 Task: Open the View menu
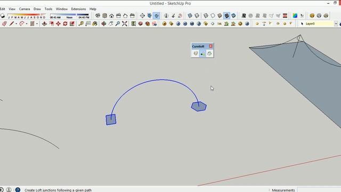[x=12, y=9]
